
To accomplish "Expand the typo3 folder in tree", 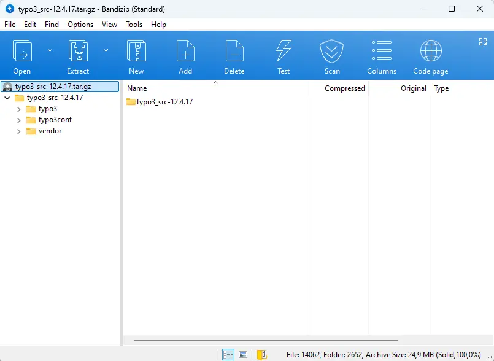I will (x=18, y=109).
